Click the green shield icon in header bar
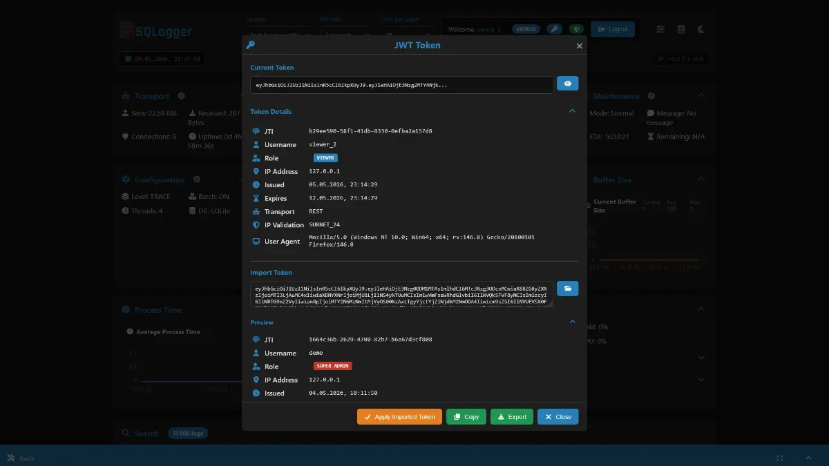The image size is (829, 466). 576,29
